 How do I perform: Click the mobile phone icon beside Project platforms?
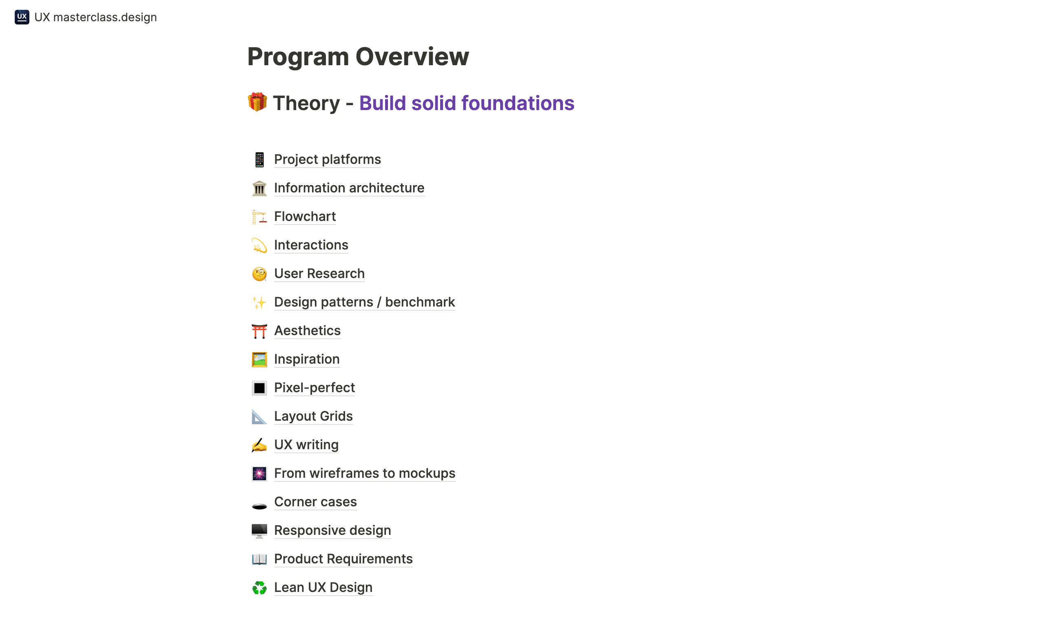(x=259, y=159)
